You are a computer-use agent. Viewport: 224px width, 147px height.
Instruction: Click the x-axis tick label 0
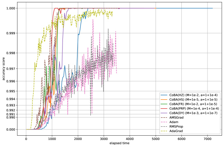[26, 139]
